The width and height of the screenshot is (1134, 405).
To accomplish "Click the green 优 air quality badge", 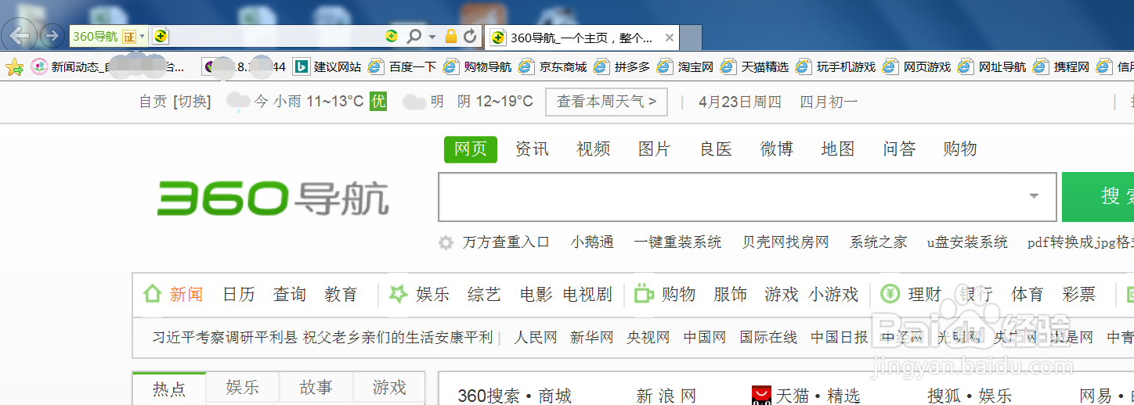I will click(x=378, y=102).
